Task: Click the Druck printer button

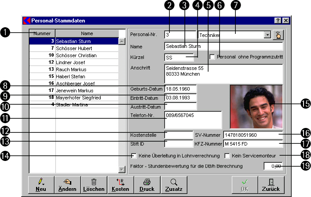Action: (x=147, y=184)
